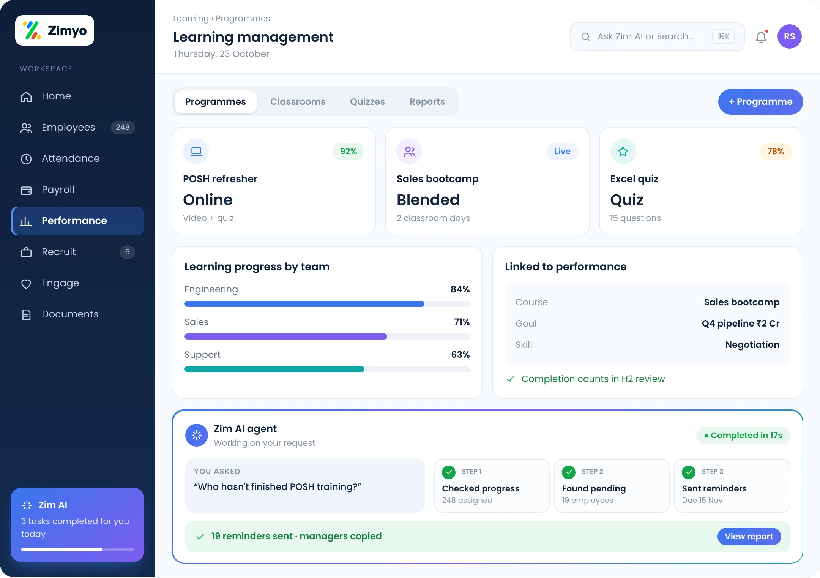Open the Zim AI tasks card in sidebar
This screenshot has height=578, width=820.
(77, 524)
